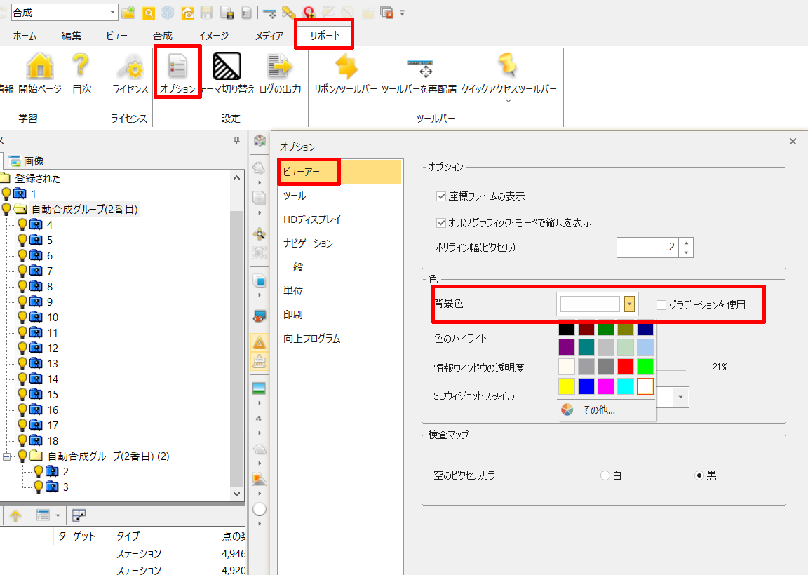Image resolution: width=808 pixels, height=575 pixels.
Task: Switch to the イメージ ribbon tab
Action: (213, 36)
